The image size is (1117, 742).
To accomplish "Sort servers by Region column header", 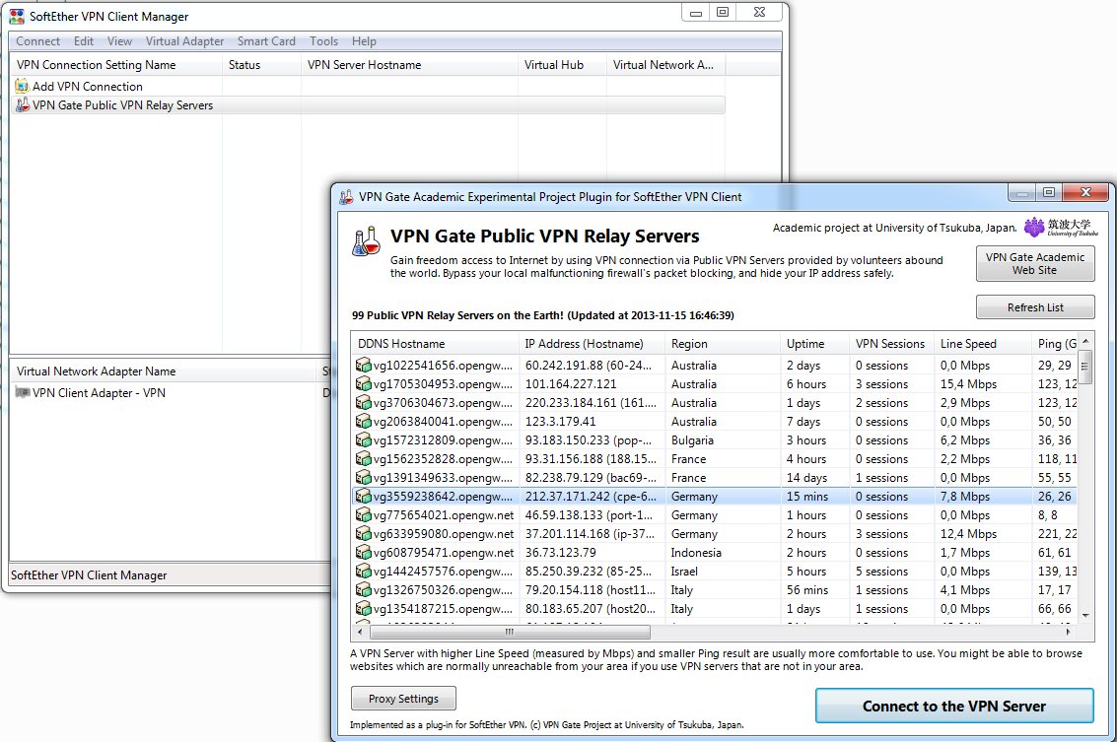I will coord(723,343).
